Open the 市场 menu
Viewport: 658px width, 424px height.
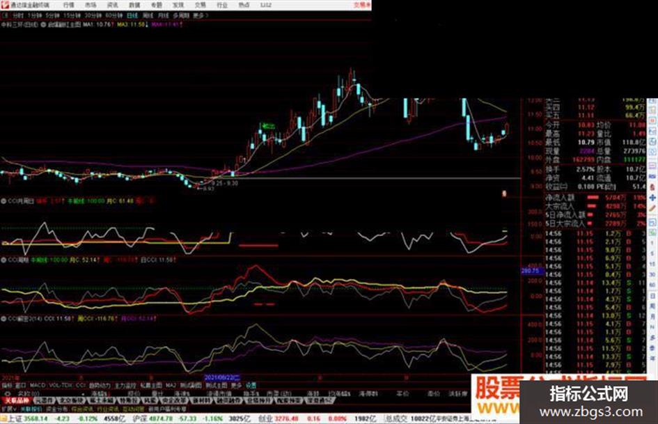click(x=91, y=5)
